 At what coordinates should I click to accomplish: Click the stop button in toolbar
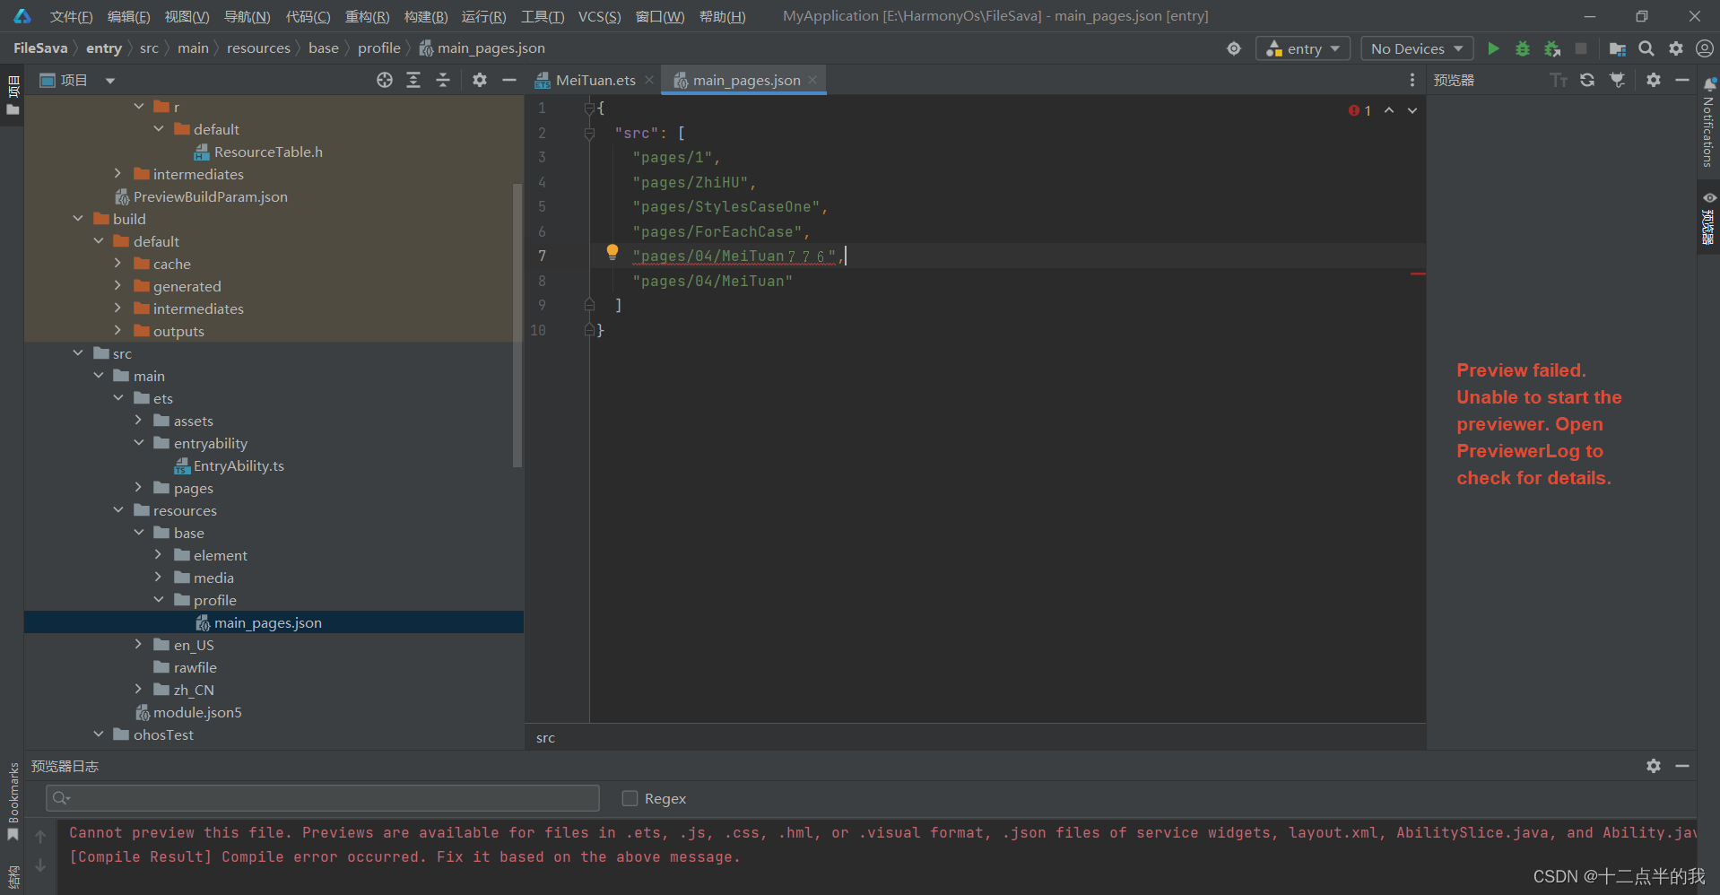(x=1581, y=48)
